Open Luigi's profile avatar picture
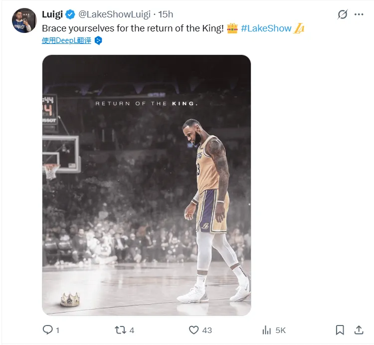The width and height of the screenshot is (374, 345). pos(24,20)
